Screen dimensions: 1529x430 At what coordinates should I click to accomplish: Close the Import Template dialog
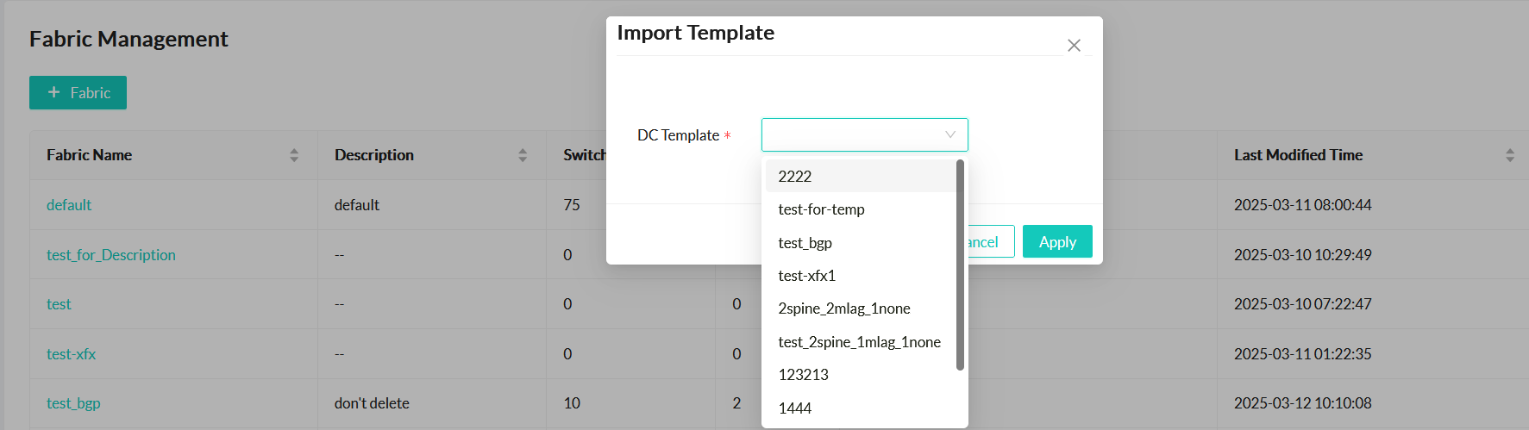[1074, 46]
